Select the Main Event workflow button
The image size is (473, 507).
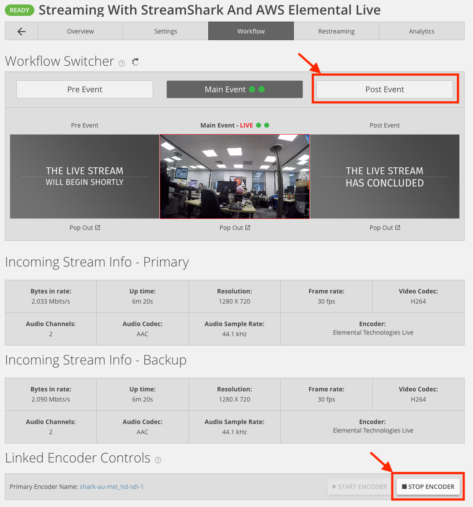235,89
